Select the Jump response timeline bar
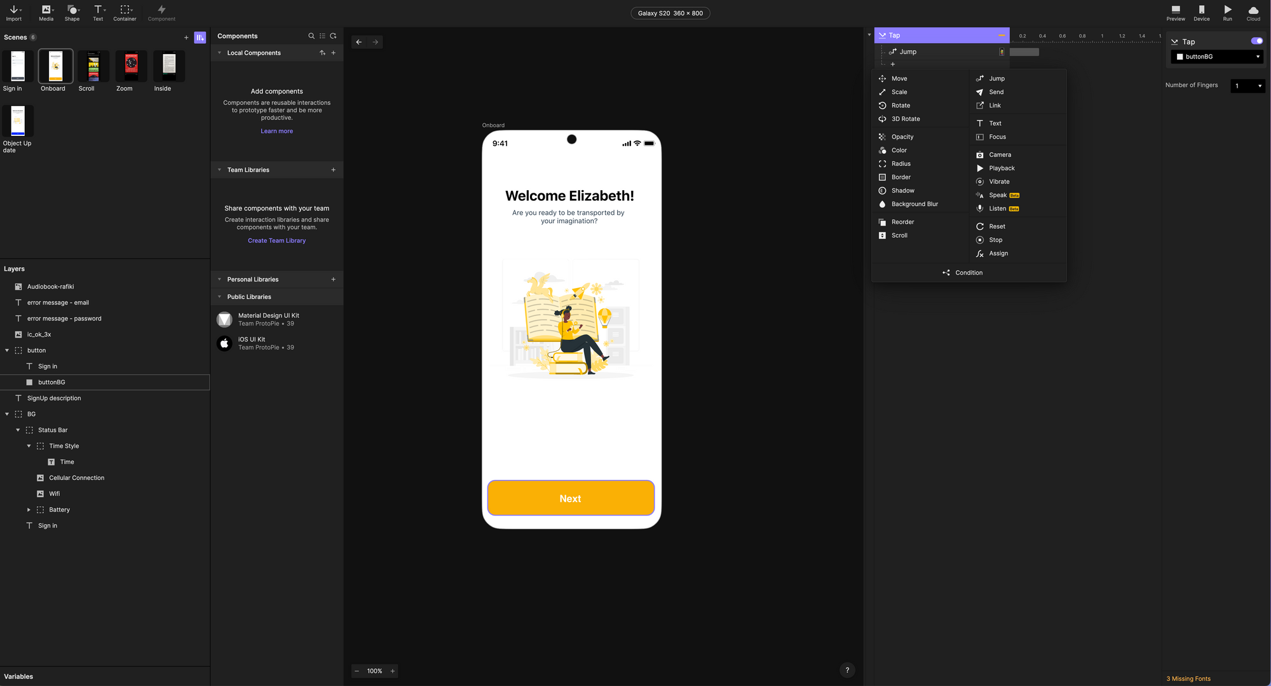The height and width of the screenshot is (686, 1271). click(1024, 52)
